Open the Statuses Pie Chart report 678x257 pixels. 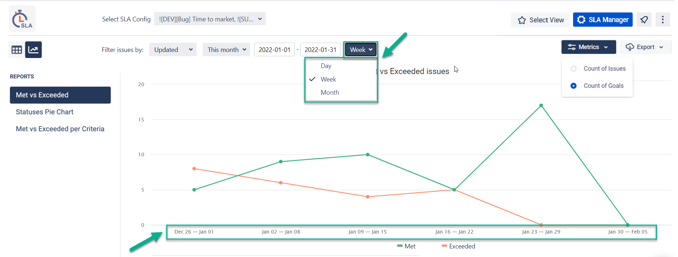tap(45, 112)
